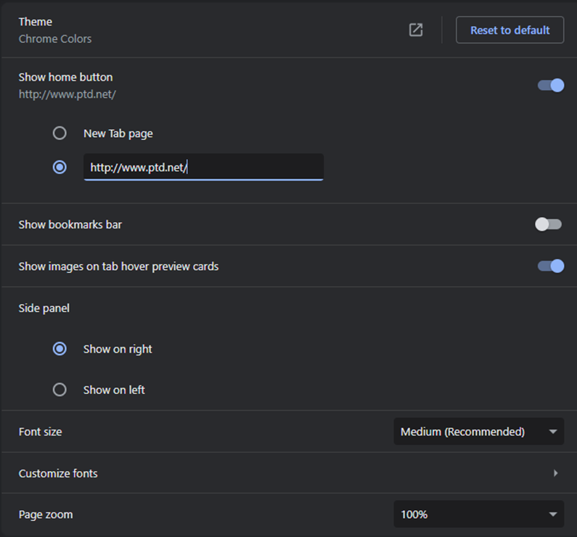The image size is (577, 537).
Task: Open the Page zoom dropdown
Action: (x=479, y=515)
